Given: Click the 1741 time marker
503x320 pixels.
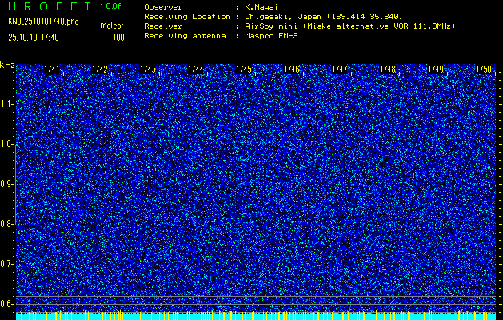Looking at the screenshot, I should tap(52, 70).
